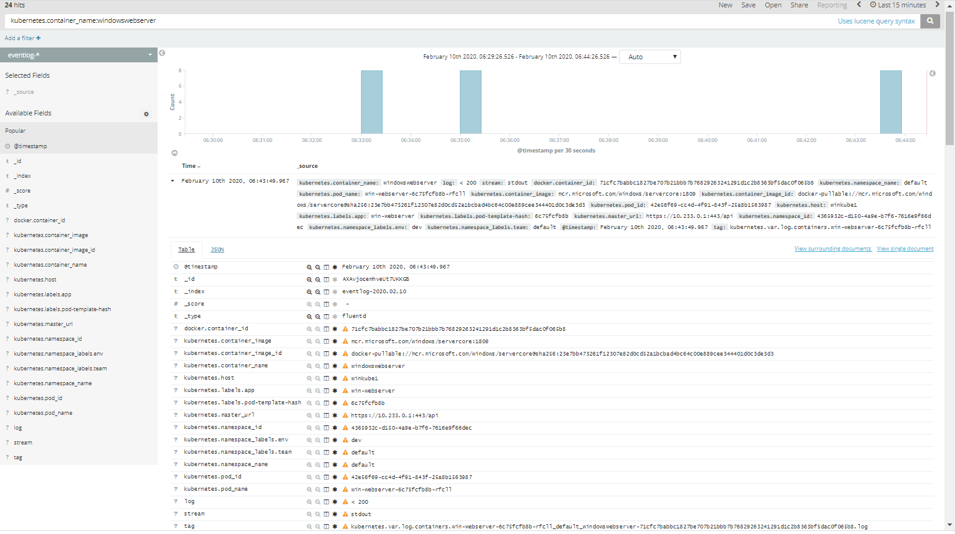The image size is (955, 534).
Task: Collapse the histogram chart with up-arrow icon
Action: [174, 153]
